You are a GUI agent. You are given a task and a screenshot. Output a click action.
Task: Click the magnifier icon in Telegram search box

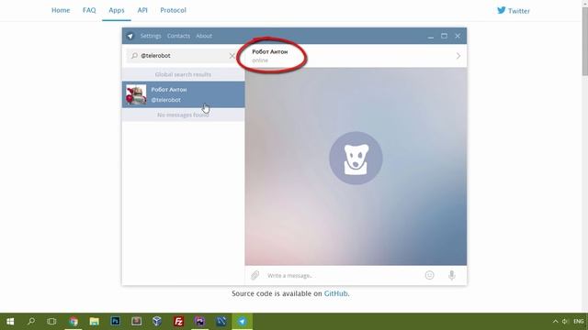click(134, 56)
